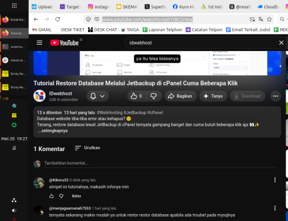Open options menu for @Kikoru33 comment
The width and height of the screenshot is (288, 221).
[275, 180]
